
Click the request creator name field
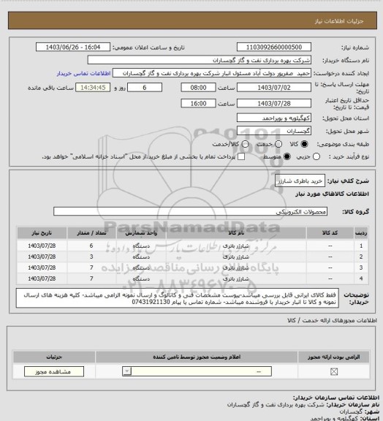click(212, 73)
